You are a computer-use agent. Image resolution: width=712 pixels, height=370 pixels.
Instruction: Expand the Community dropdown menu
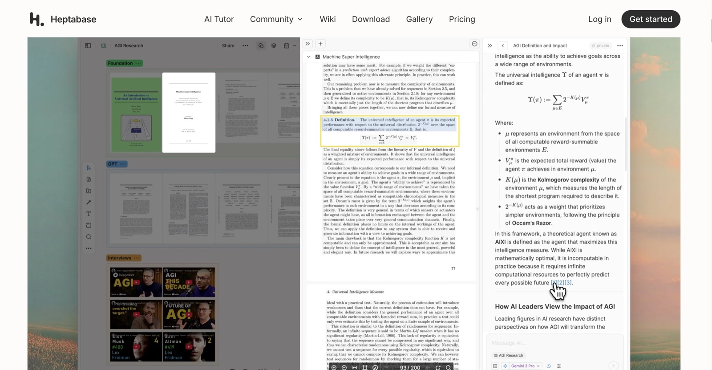(x=276, y=19)
